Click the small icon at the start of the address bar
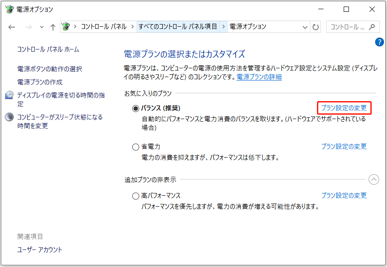This screenshot has width=387, height=267. pos(67,27)
